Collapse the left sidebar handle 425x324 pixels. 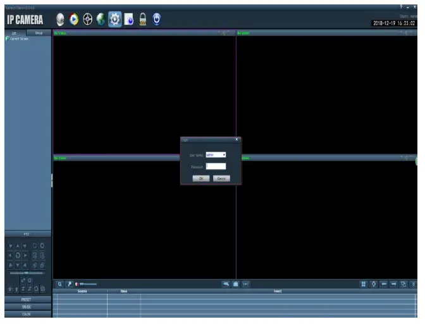[52, 180]
